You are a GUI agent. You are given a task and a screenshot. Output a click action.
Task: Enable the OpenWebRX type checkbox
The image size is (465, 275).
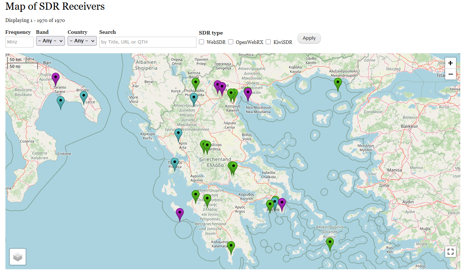coord(231,42)
